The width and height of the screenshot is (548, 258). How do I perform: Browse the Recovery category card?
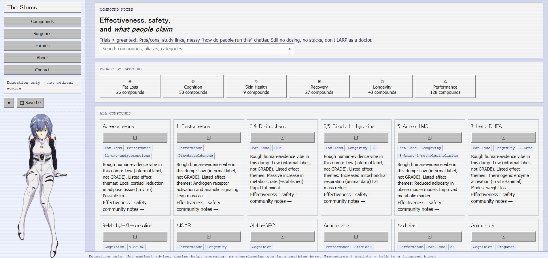click(x=319, y=87)
